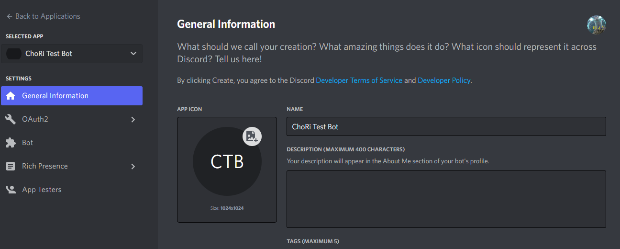Click the General Information page heading

226,24
